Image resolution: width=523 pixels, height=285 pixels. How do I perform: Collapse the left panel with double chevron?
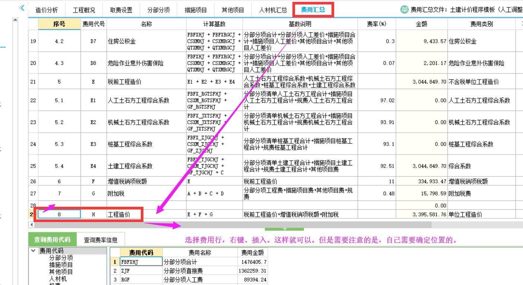point(22,8)
